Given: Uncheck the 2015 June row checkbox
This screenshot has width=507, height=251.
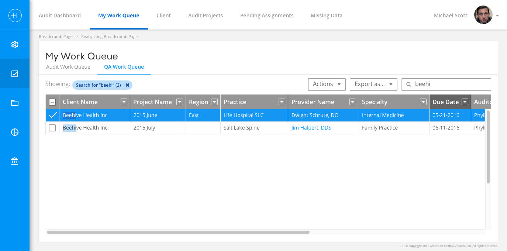Looking at the screenshot, I should [52, 115].
